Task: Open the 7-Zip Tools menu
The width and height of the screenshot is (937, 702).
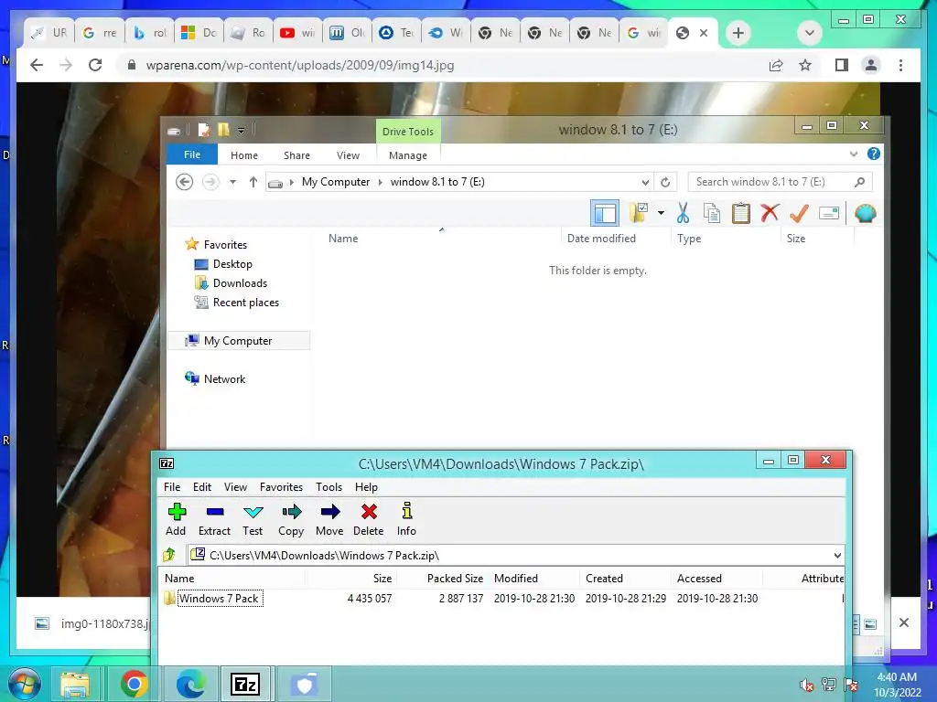Action: (328, 487)
